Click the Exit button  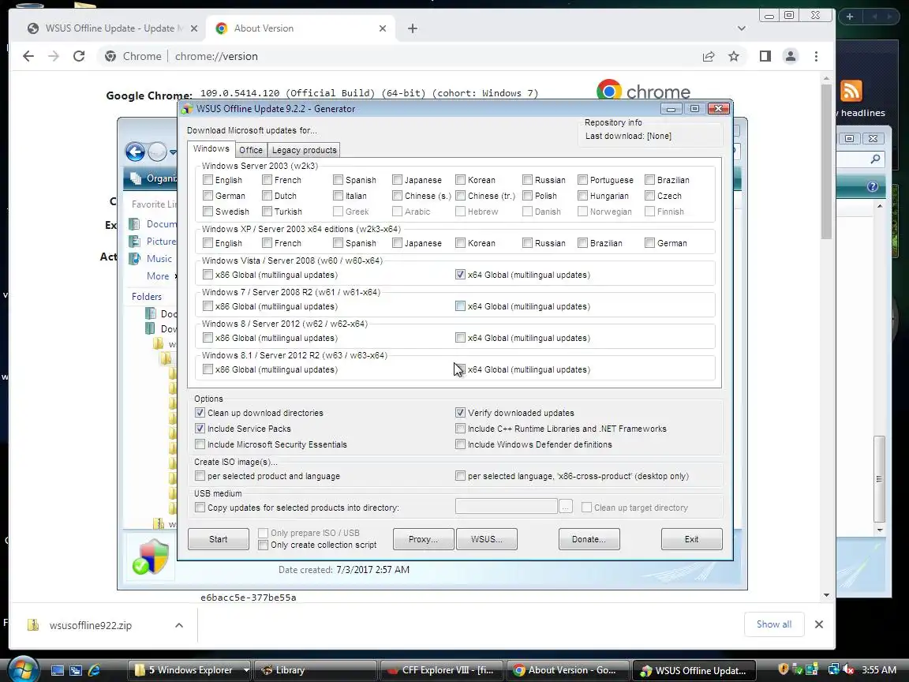(x=691, y=539)
